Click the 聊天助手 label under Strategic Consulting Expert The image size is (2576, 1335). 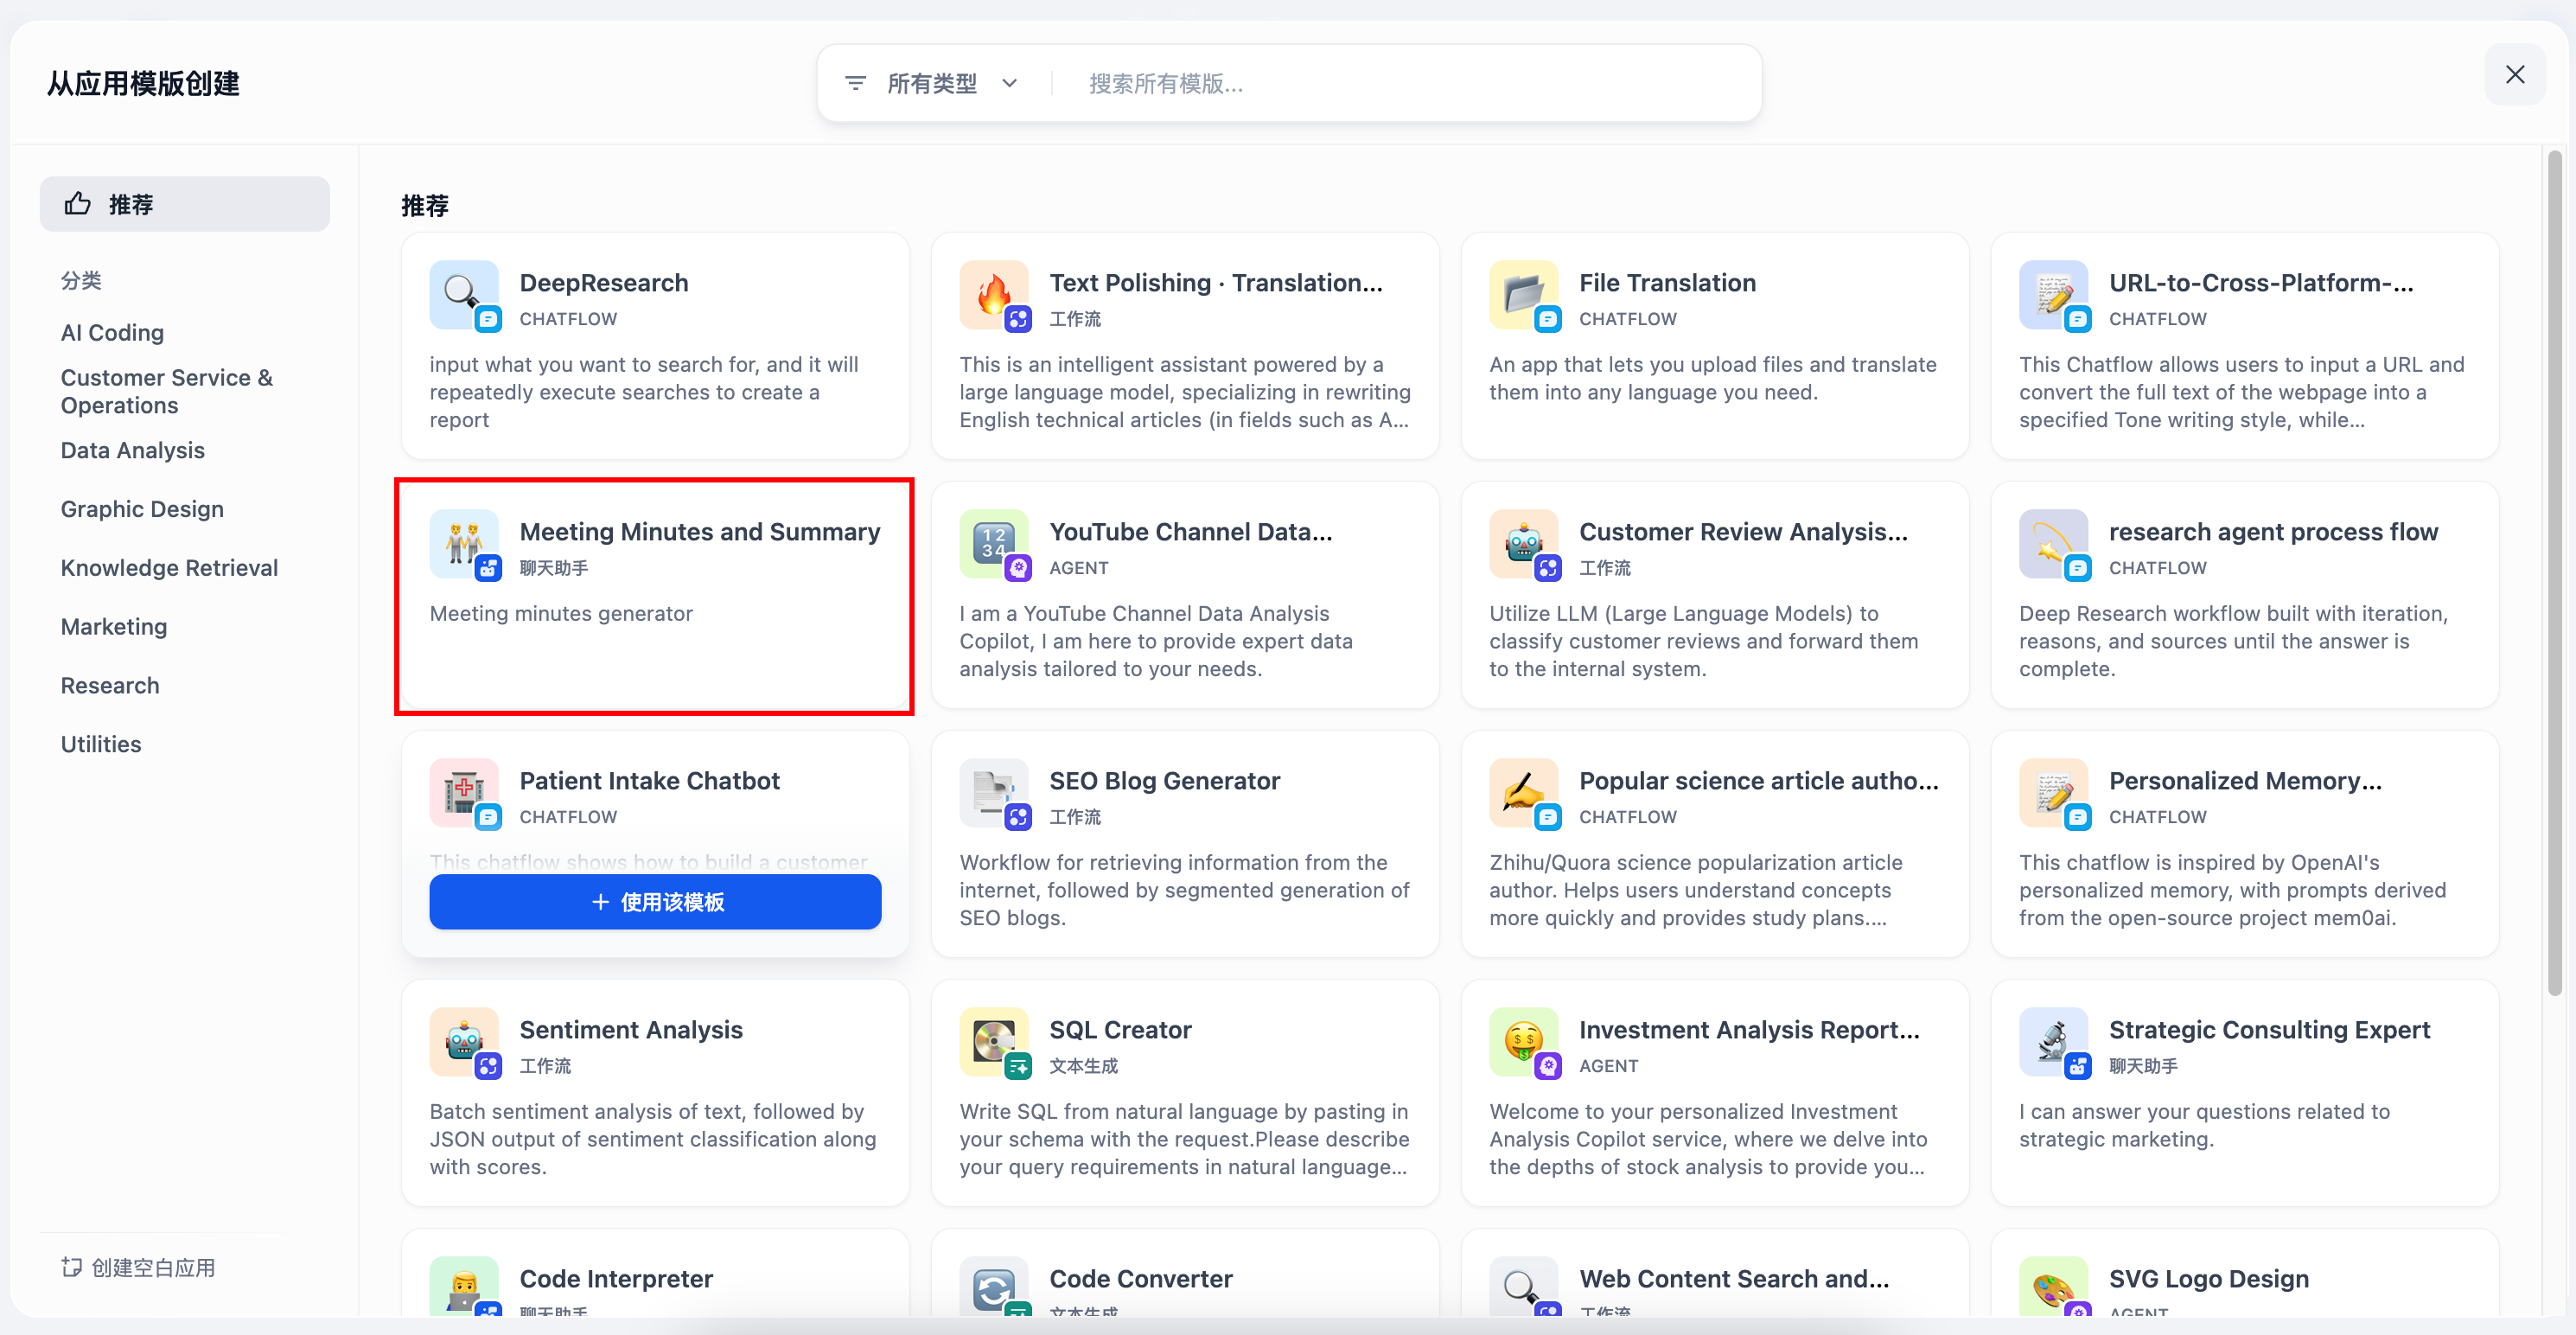point(2143,1066)
